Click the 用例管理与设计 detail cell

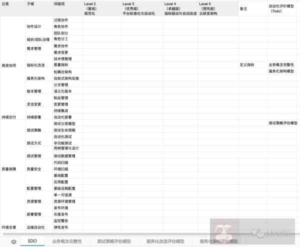tap(67, 148)
